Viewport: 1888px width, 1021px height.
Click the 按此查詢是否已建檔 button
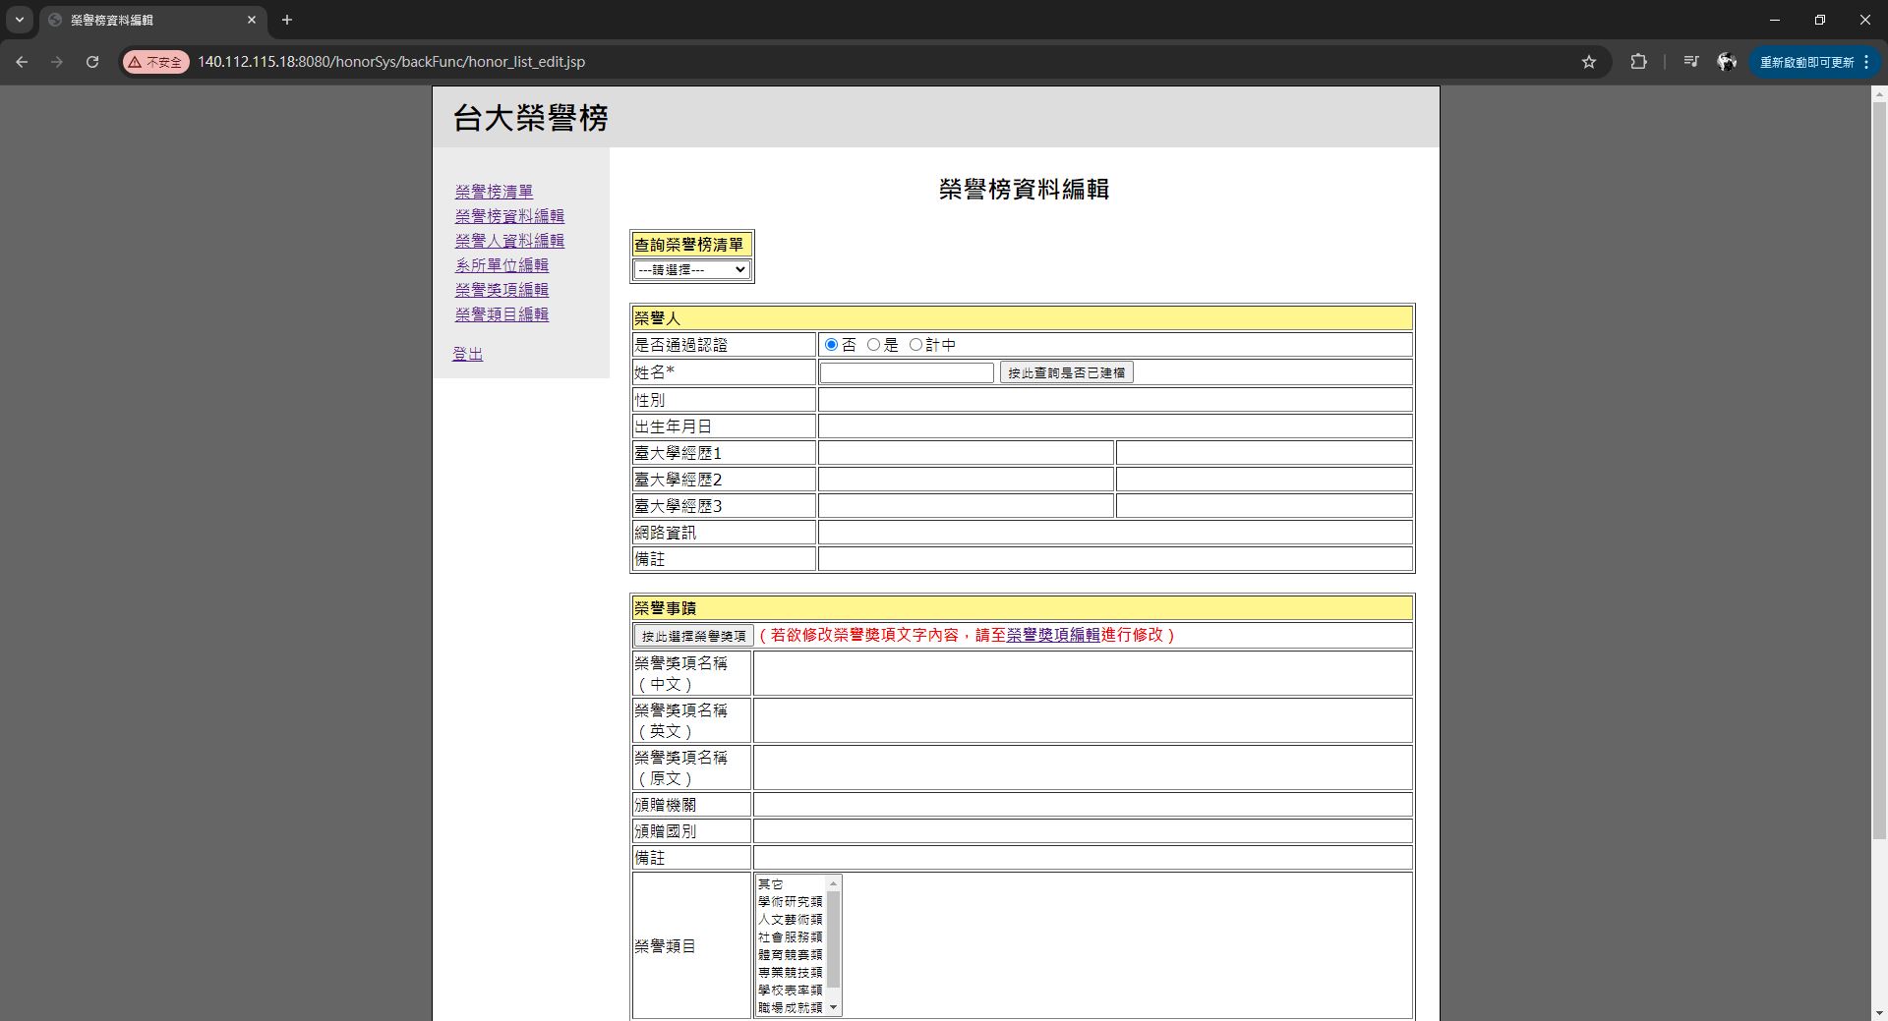[x=1067, y=372]
